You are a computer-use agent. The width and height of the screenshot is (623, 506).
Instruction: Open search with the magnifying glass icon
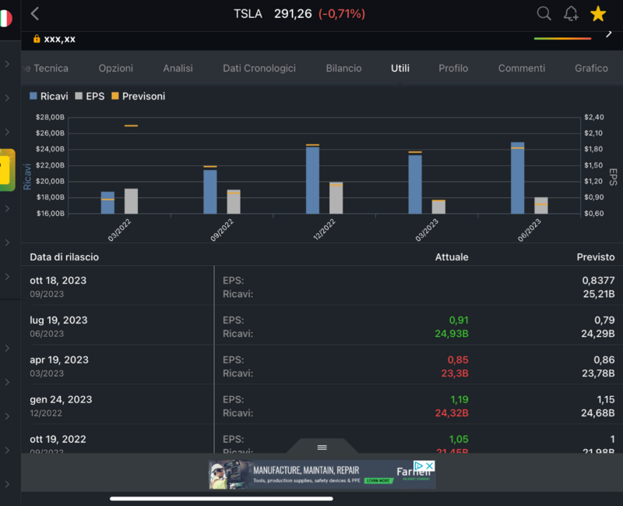click(x=544, y=13)
